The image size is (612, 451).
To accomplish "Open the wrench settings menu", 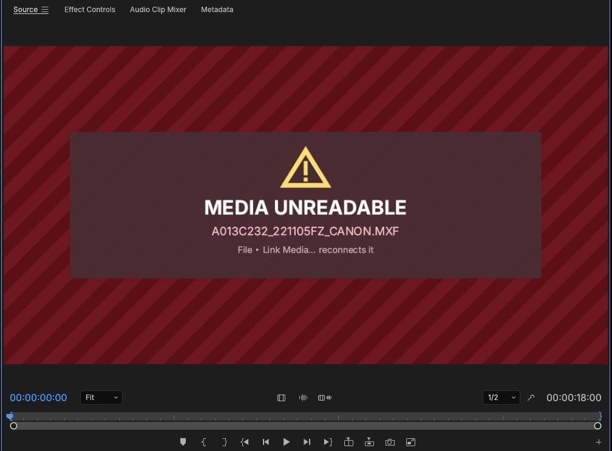I will (x=531, y=398).
